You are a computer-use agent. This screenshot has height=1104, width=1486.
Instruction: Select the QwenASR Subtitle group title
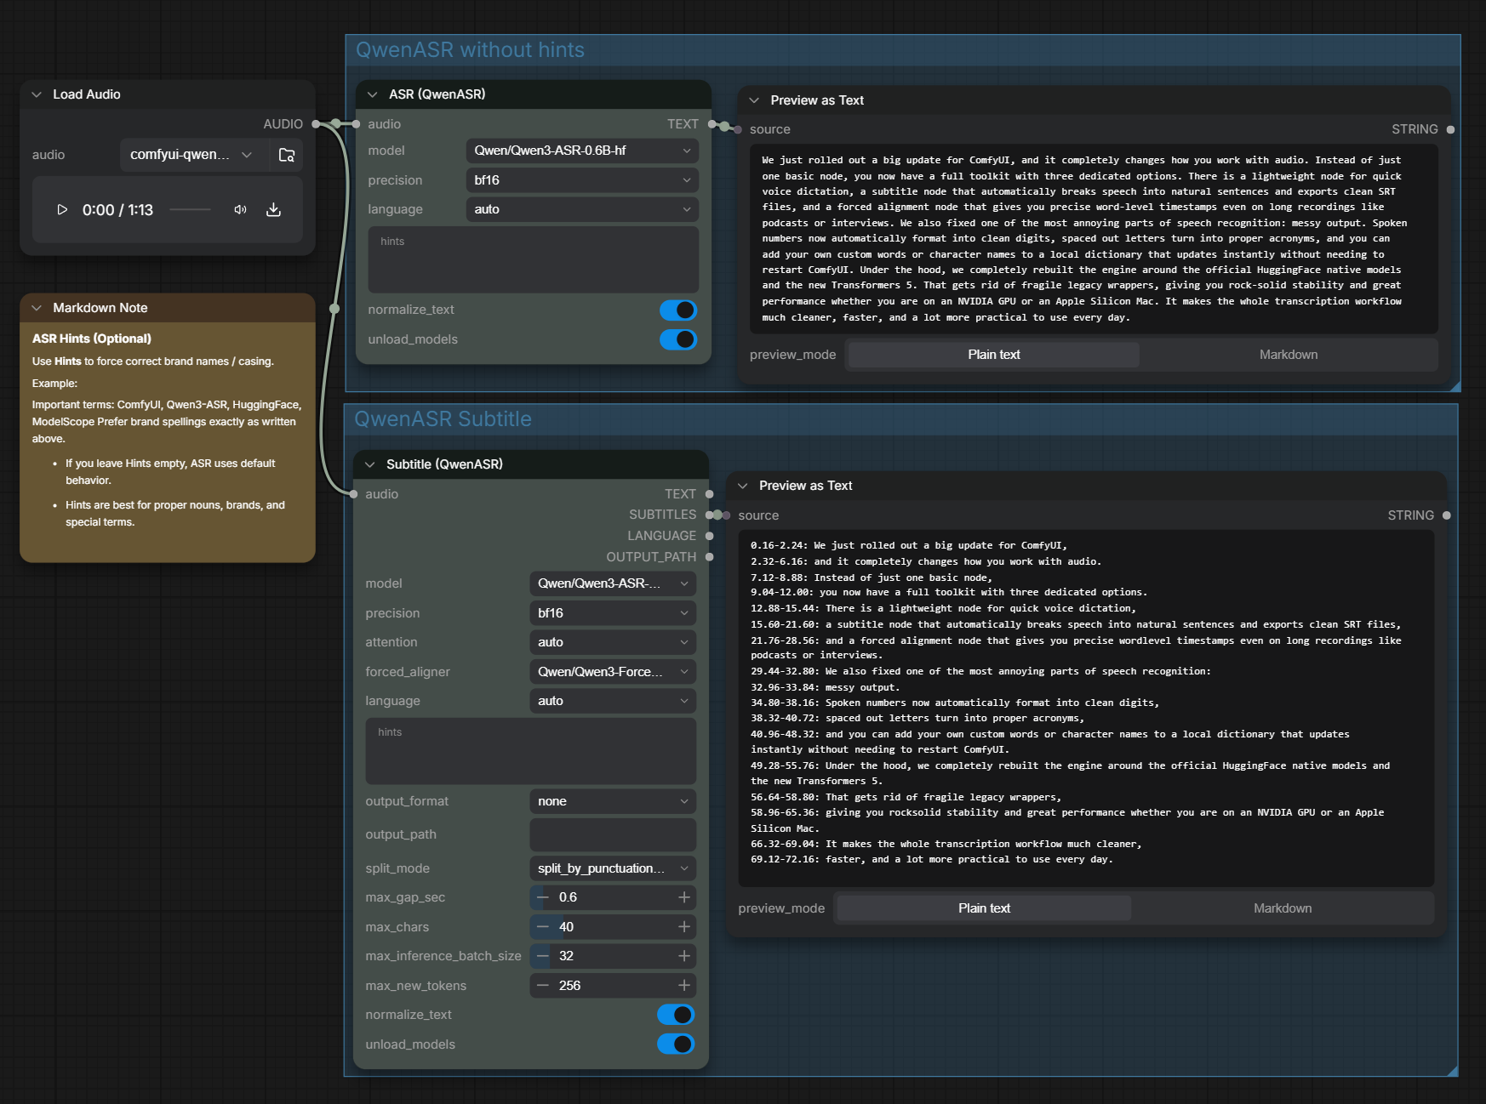pyautogui.click(x=443, y=419)
